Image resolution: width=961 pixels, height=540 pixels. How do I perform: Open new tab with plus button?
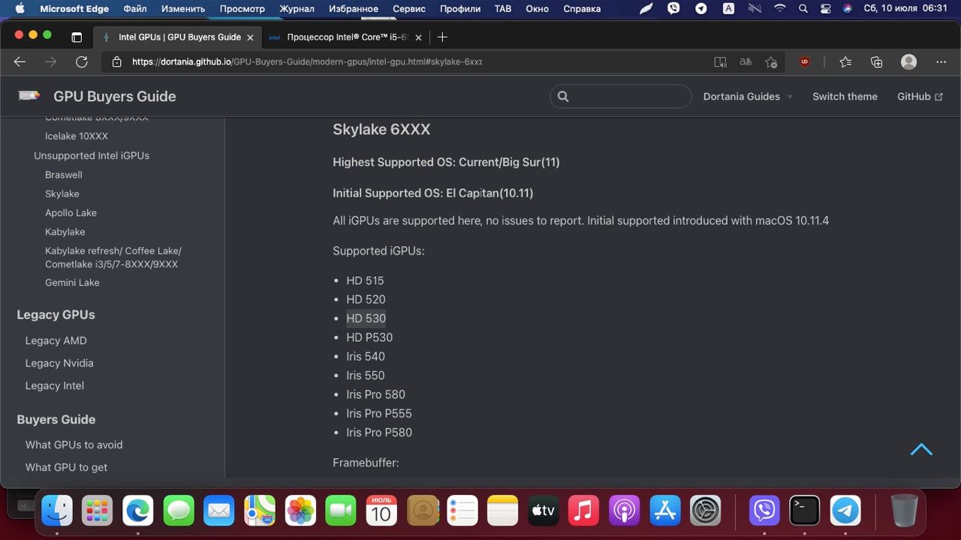click(x=442, y=37)
